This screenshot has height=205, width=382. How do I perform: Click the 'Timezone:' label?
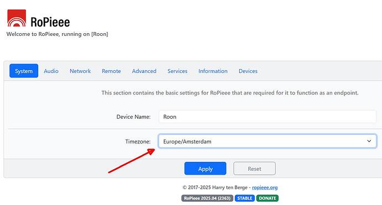tap(138, 141)
